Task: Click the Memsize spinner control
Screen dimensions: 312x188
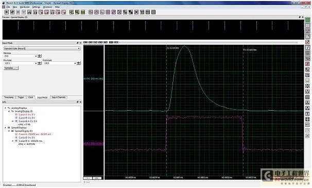Action: [40, 56]
